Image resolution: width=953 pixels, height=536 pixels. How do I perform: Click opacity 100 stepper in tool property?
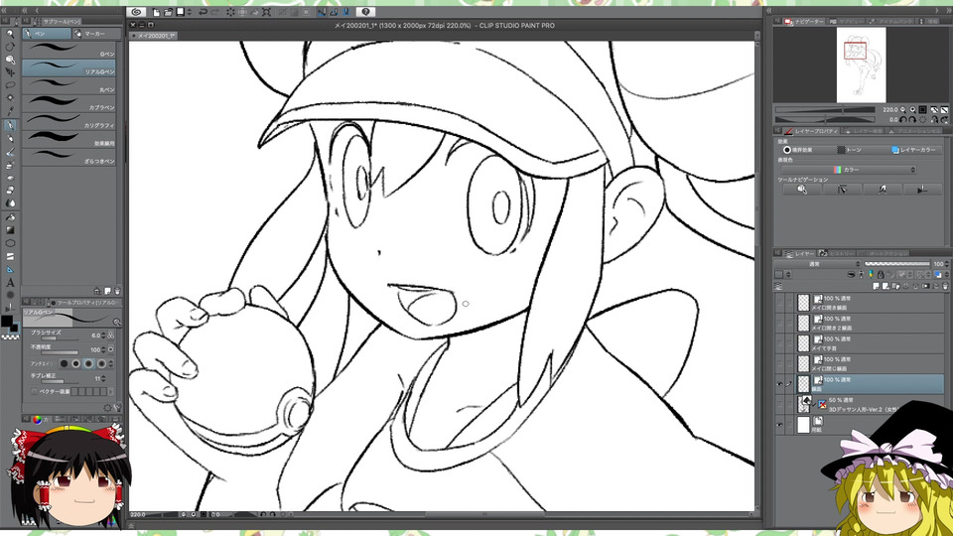(x=103, y=349)
